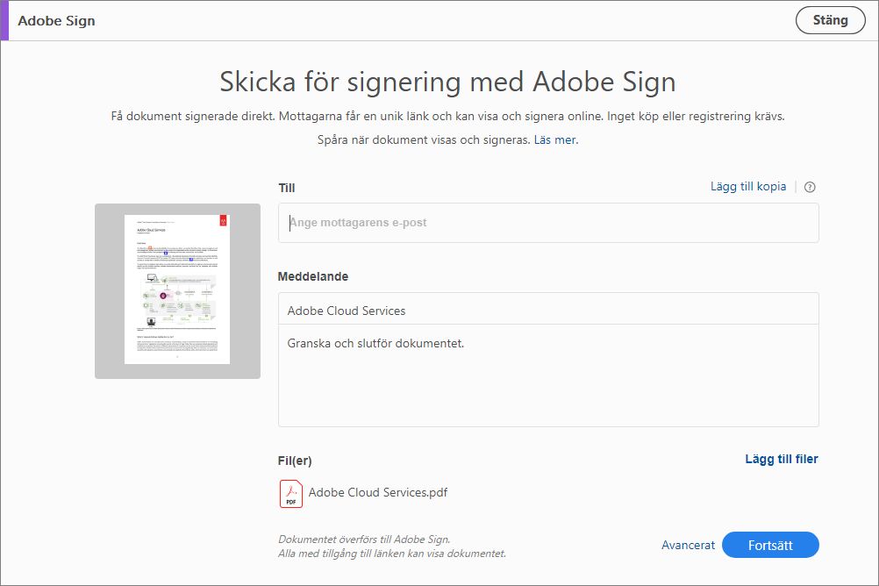Image resolution: width=879 pixels, height=586 pixels.
Task: Click Lägg till filer link
Action: coord(782,459)
